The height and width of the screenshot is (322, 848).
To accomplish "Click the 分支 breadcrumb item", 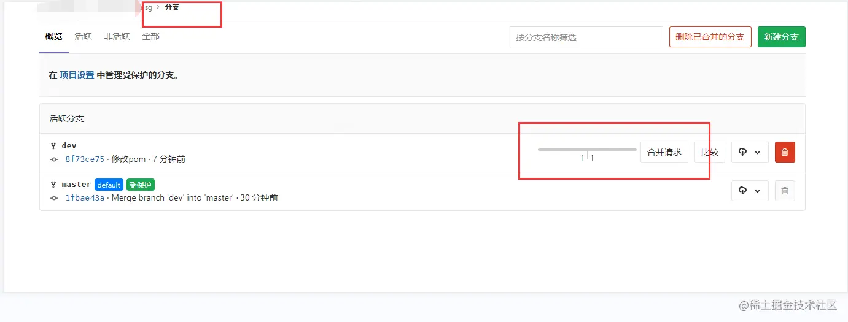I will 172,7.
